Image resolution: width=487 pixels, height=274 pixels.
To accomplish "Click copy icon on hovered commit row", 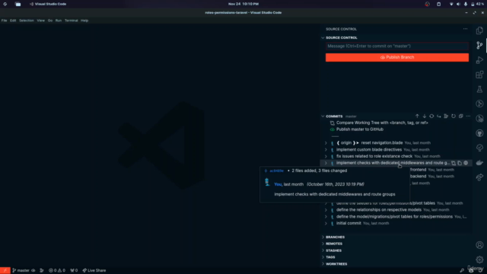I will [x=460, y=163].
